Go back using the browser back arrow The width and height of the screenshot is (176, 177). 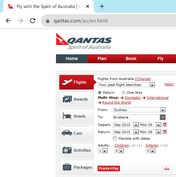pyautogui.click(x=8, y=21)
